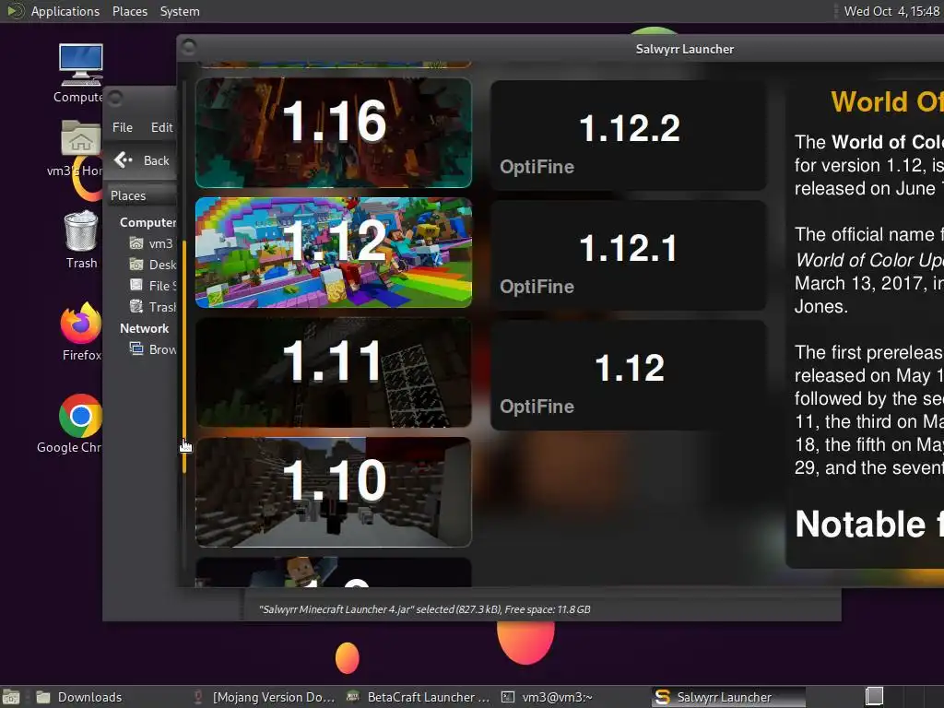Select Trash in file manager sidebar
The image size is (944, 708).
(153, 307)
